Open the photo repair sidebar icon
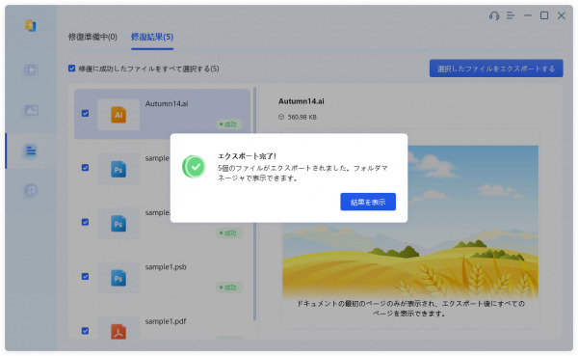The width and height of the screenshot is (578, 356). coord(32,110)
